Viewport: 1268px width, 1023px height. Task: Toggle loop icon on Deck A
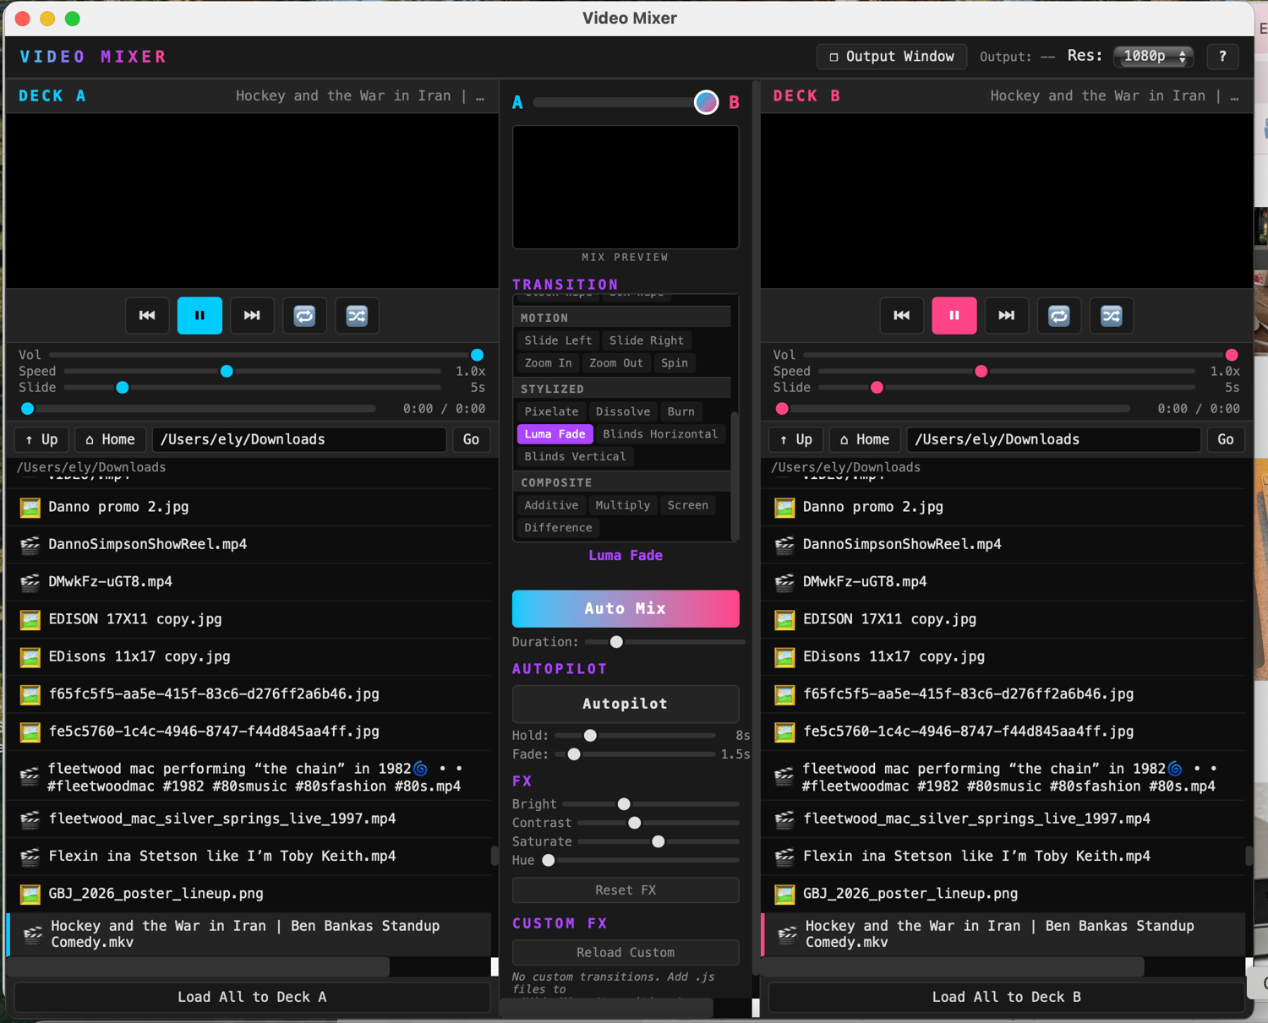(x=304, y=315)
